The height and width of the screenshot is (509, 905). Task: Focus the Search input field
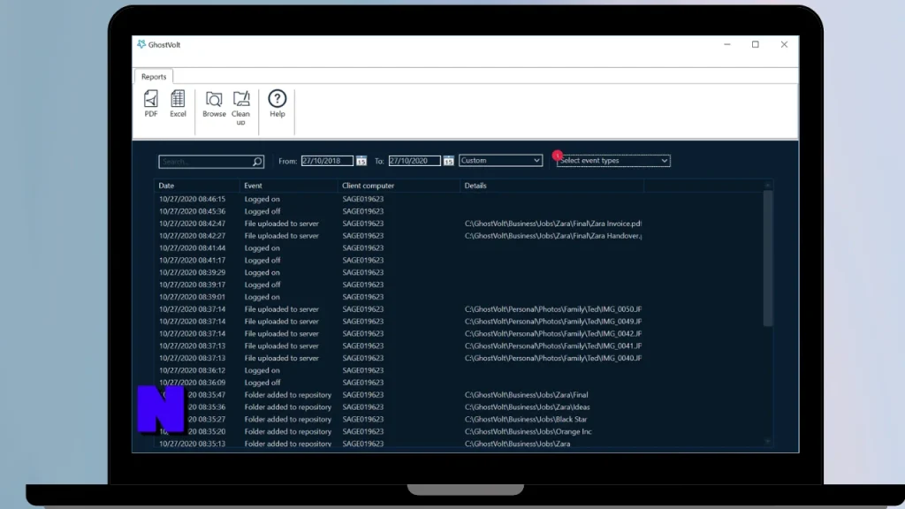(211, 162)
